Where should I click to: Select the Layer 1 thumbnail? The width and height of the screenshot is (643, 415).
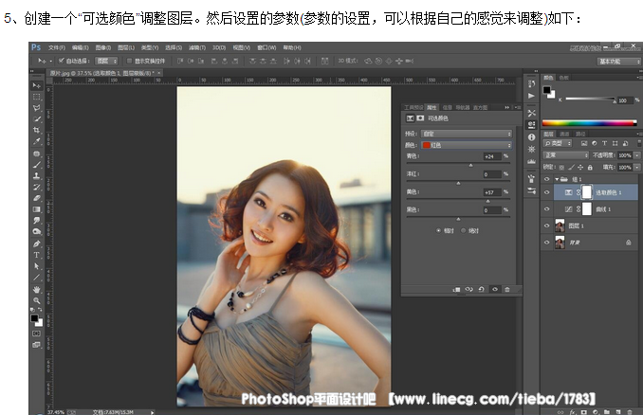560,226
